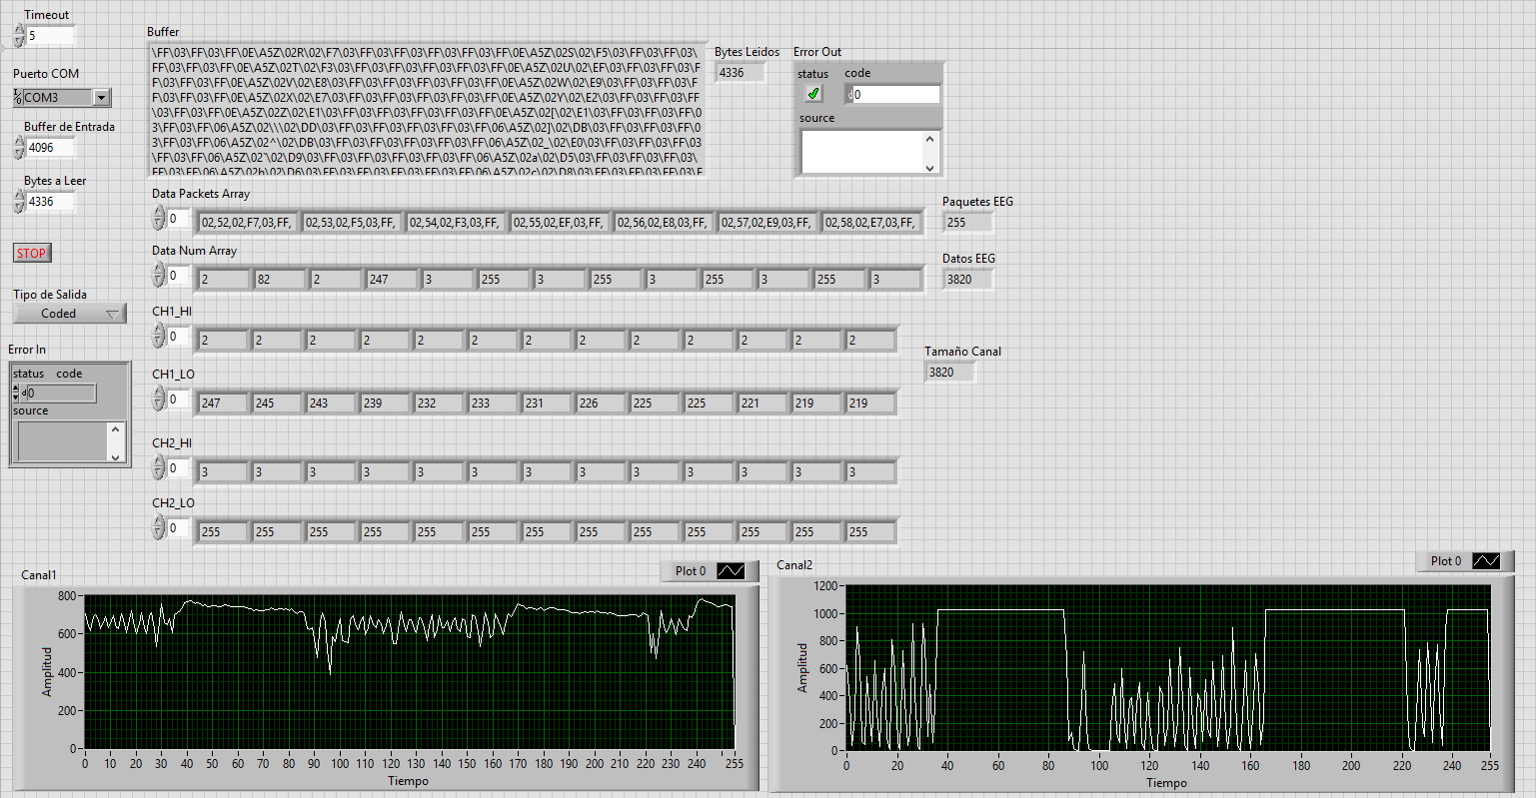Screen dimensions: 1536x798
Task: Click inside the code field of Error Out
Action: click(x=889, y=93)
